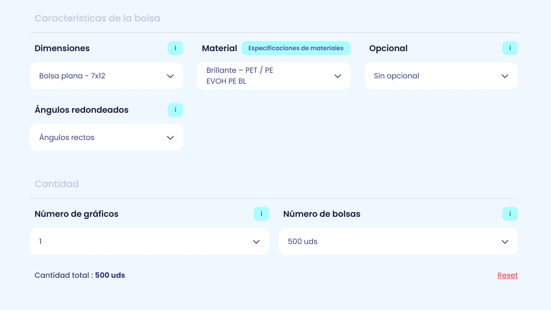Click the Cantidad total 500 uds text
The width and height of the screenshot is (551, 310).
(80, 275)
